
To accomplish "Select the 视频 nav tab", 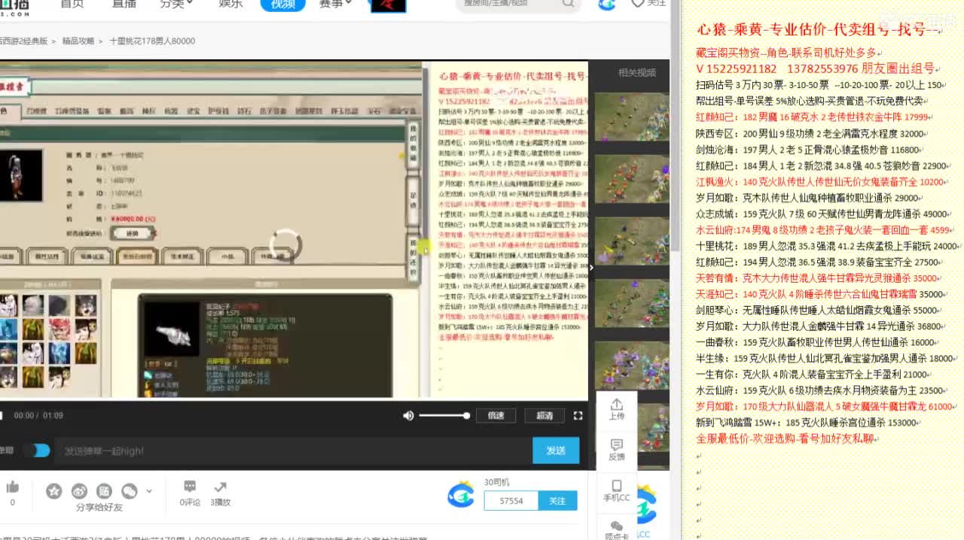I will click(x=283, y=5).
